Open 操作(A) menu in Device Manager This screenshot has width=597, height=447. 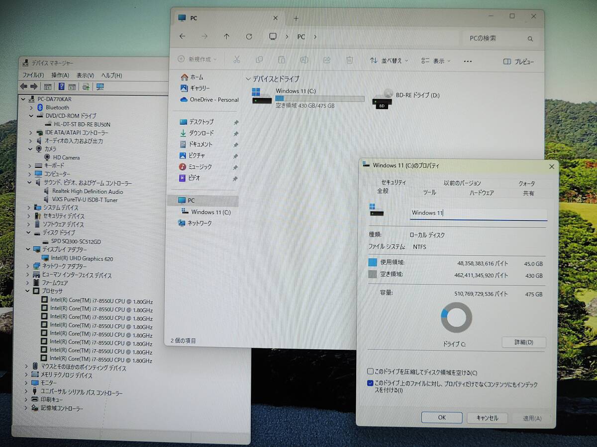(60, 75)
